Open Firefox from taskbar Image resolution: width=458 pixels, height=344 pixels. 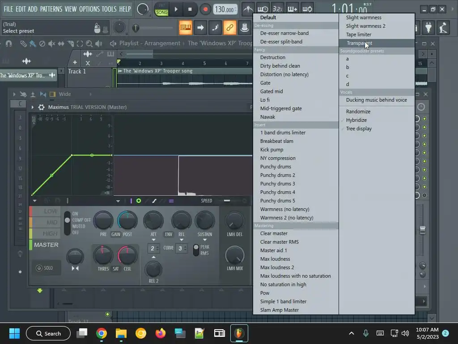pos(161,333)
